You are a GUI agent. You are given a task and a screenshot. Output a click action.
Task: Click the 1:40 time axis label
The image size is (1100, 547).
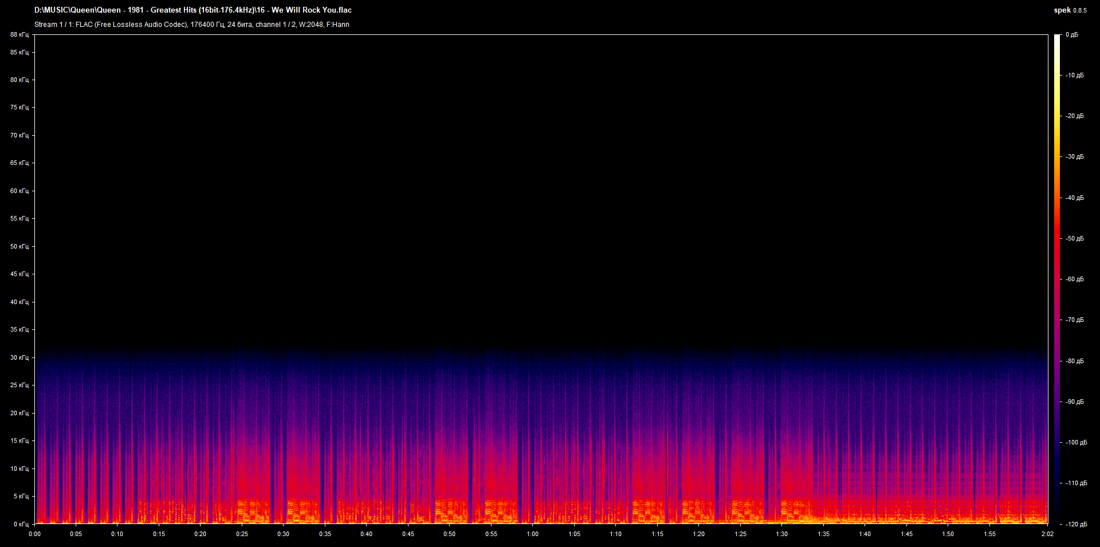pyautogui.click(x=865, y=534)
